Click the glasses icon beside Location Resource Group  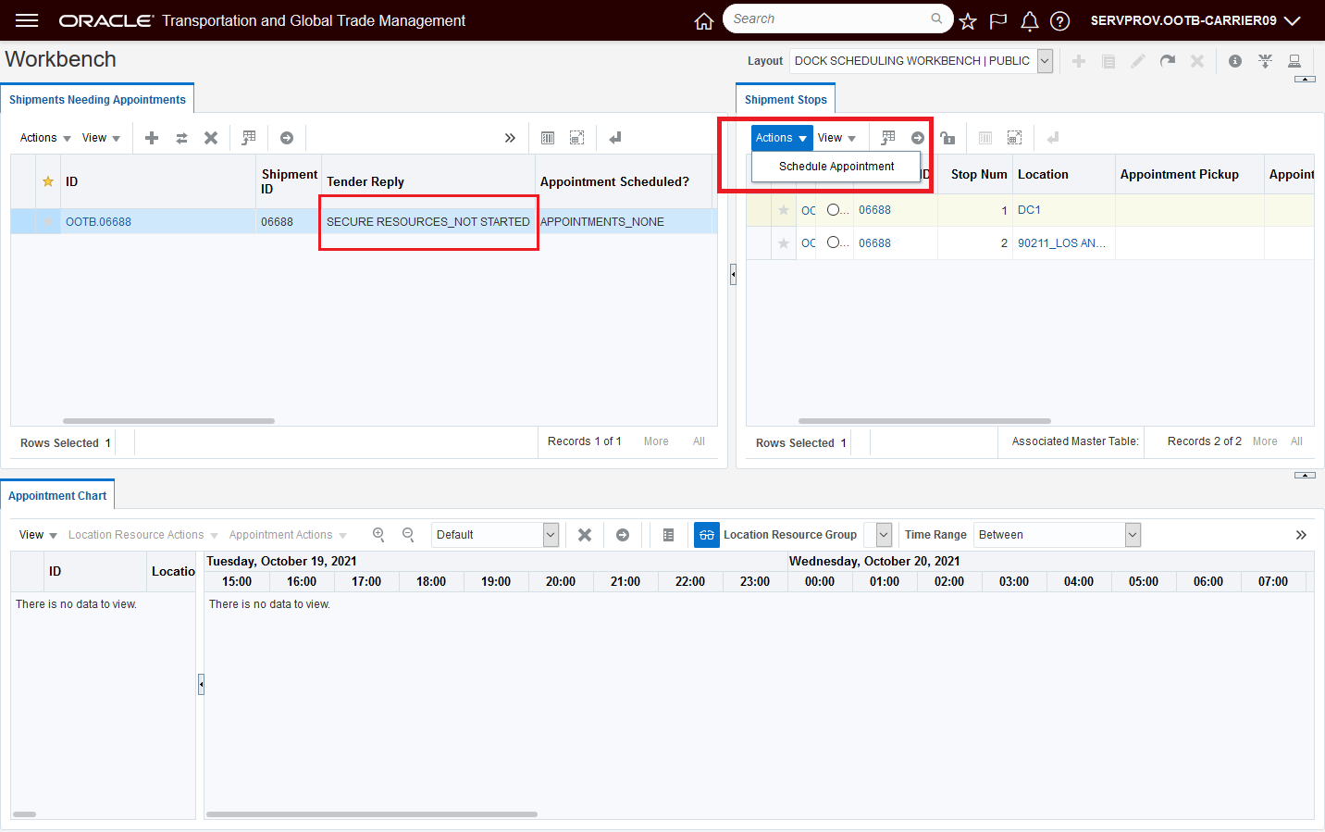[x=707, y=535]
